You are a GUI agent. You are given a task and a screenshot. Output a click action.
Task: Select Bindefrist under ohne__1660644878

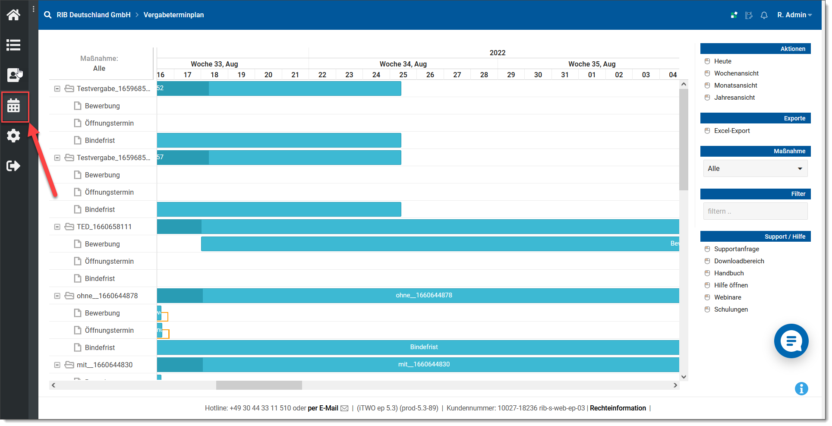100,347
